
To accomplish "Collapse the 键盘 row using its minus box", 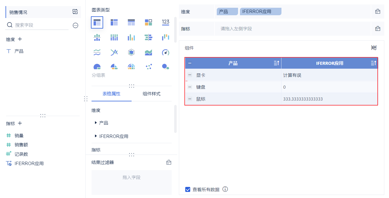I will point(190,87).
